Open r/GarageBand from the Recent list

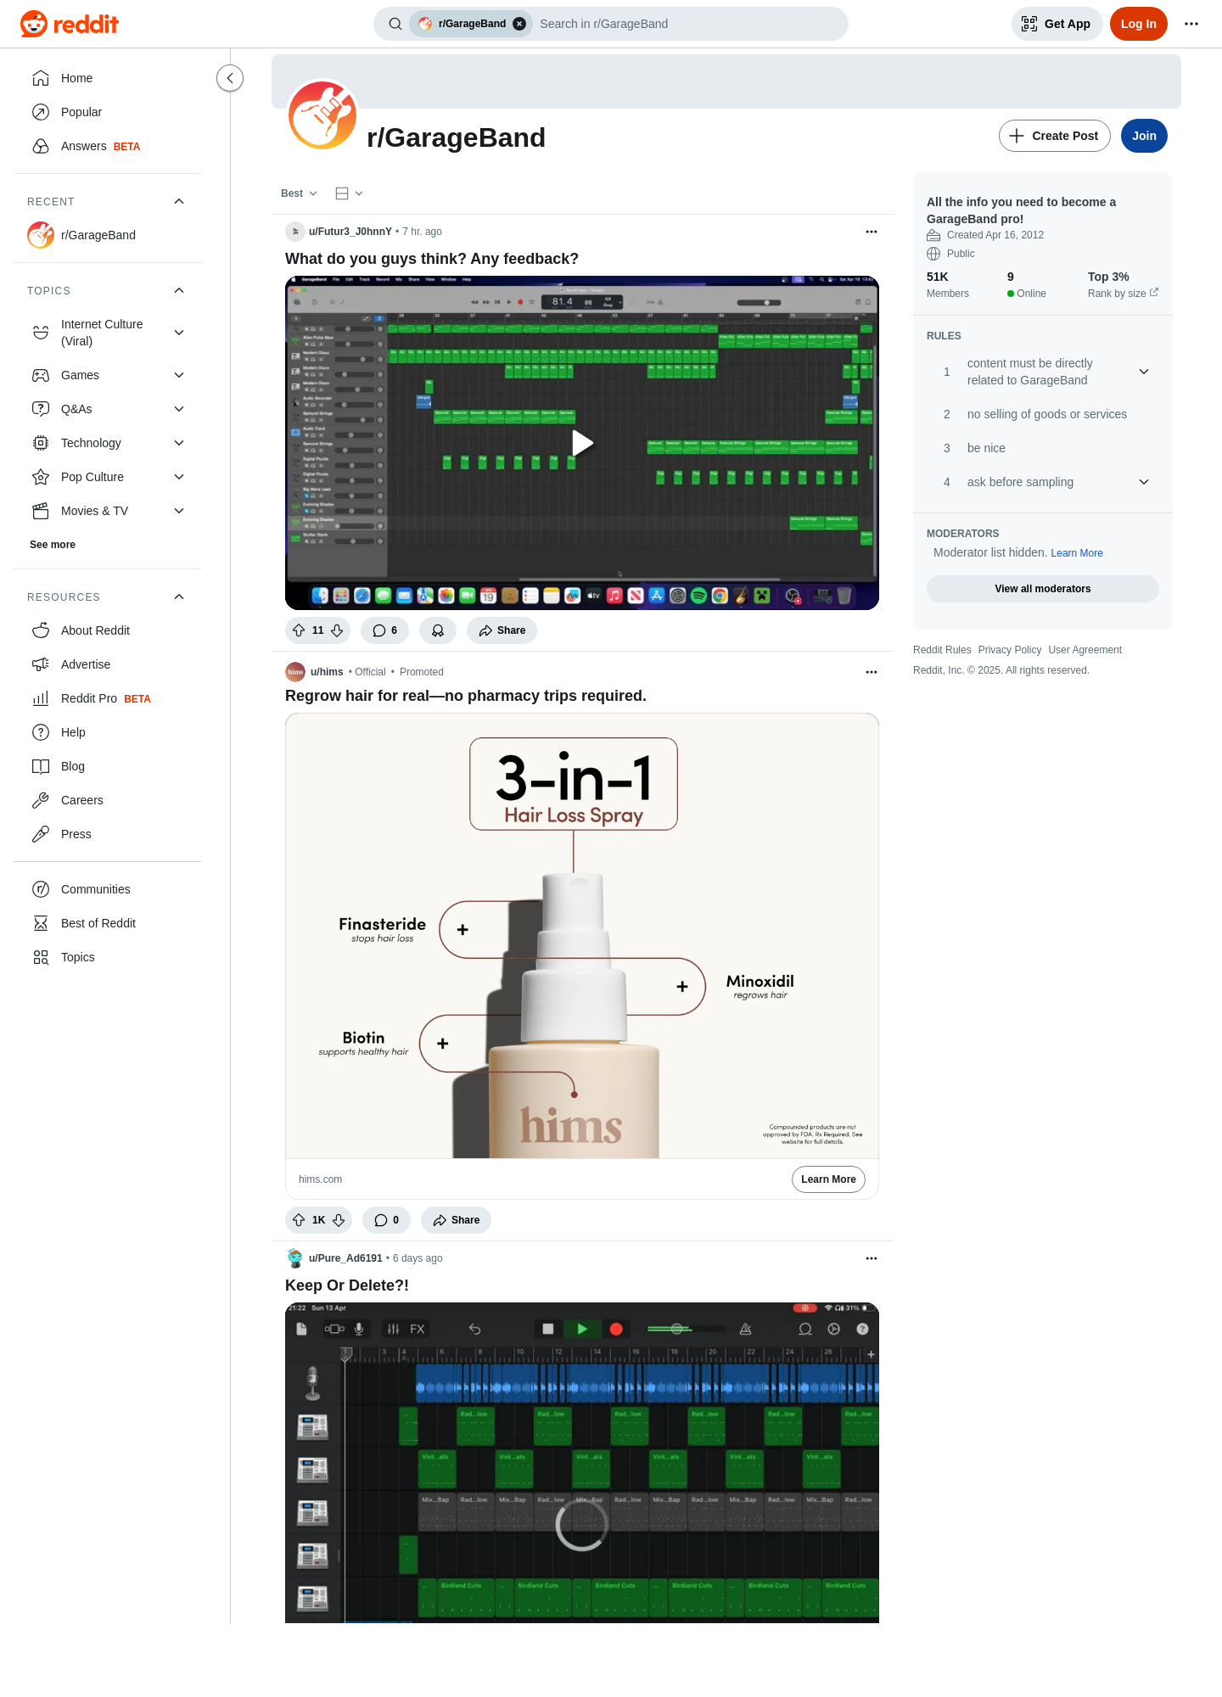pos(107,235)
